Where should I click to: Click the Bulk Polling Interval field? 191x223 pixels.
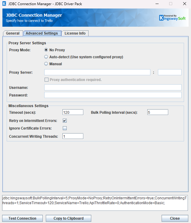158,112
